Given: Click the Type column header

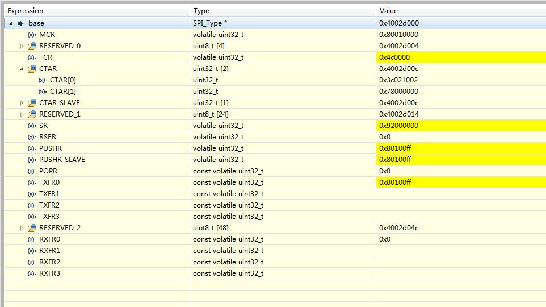Looking at the screenshot, I should [x=283, y=11].
